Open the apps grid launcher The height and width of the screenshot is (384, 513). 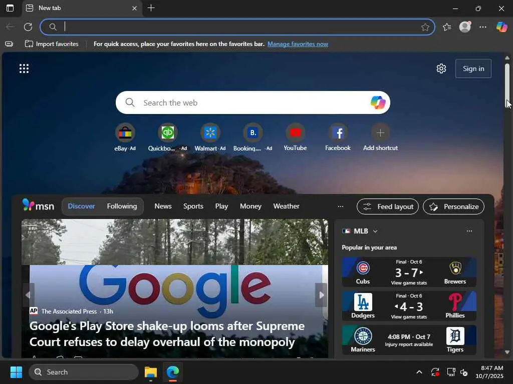pos(24,68)
